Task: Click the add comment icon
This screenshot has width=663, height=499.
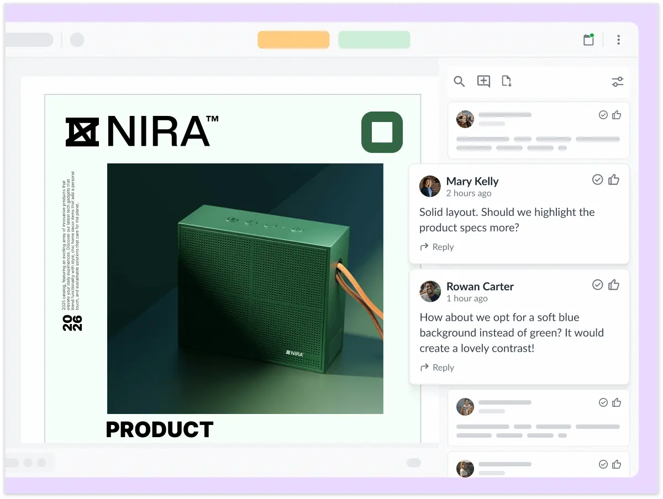Action: click(x=483, y=82)
